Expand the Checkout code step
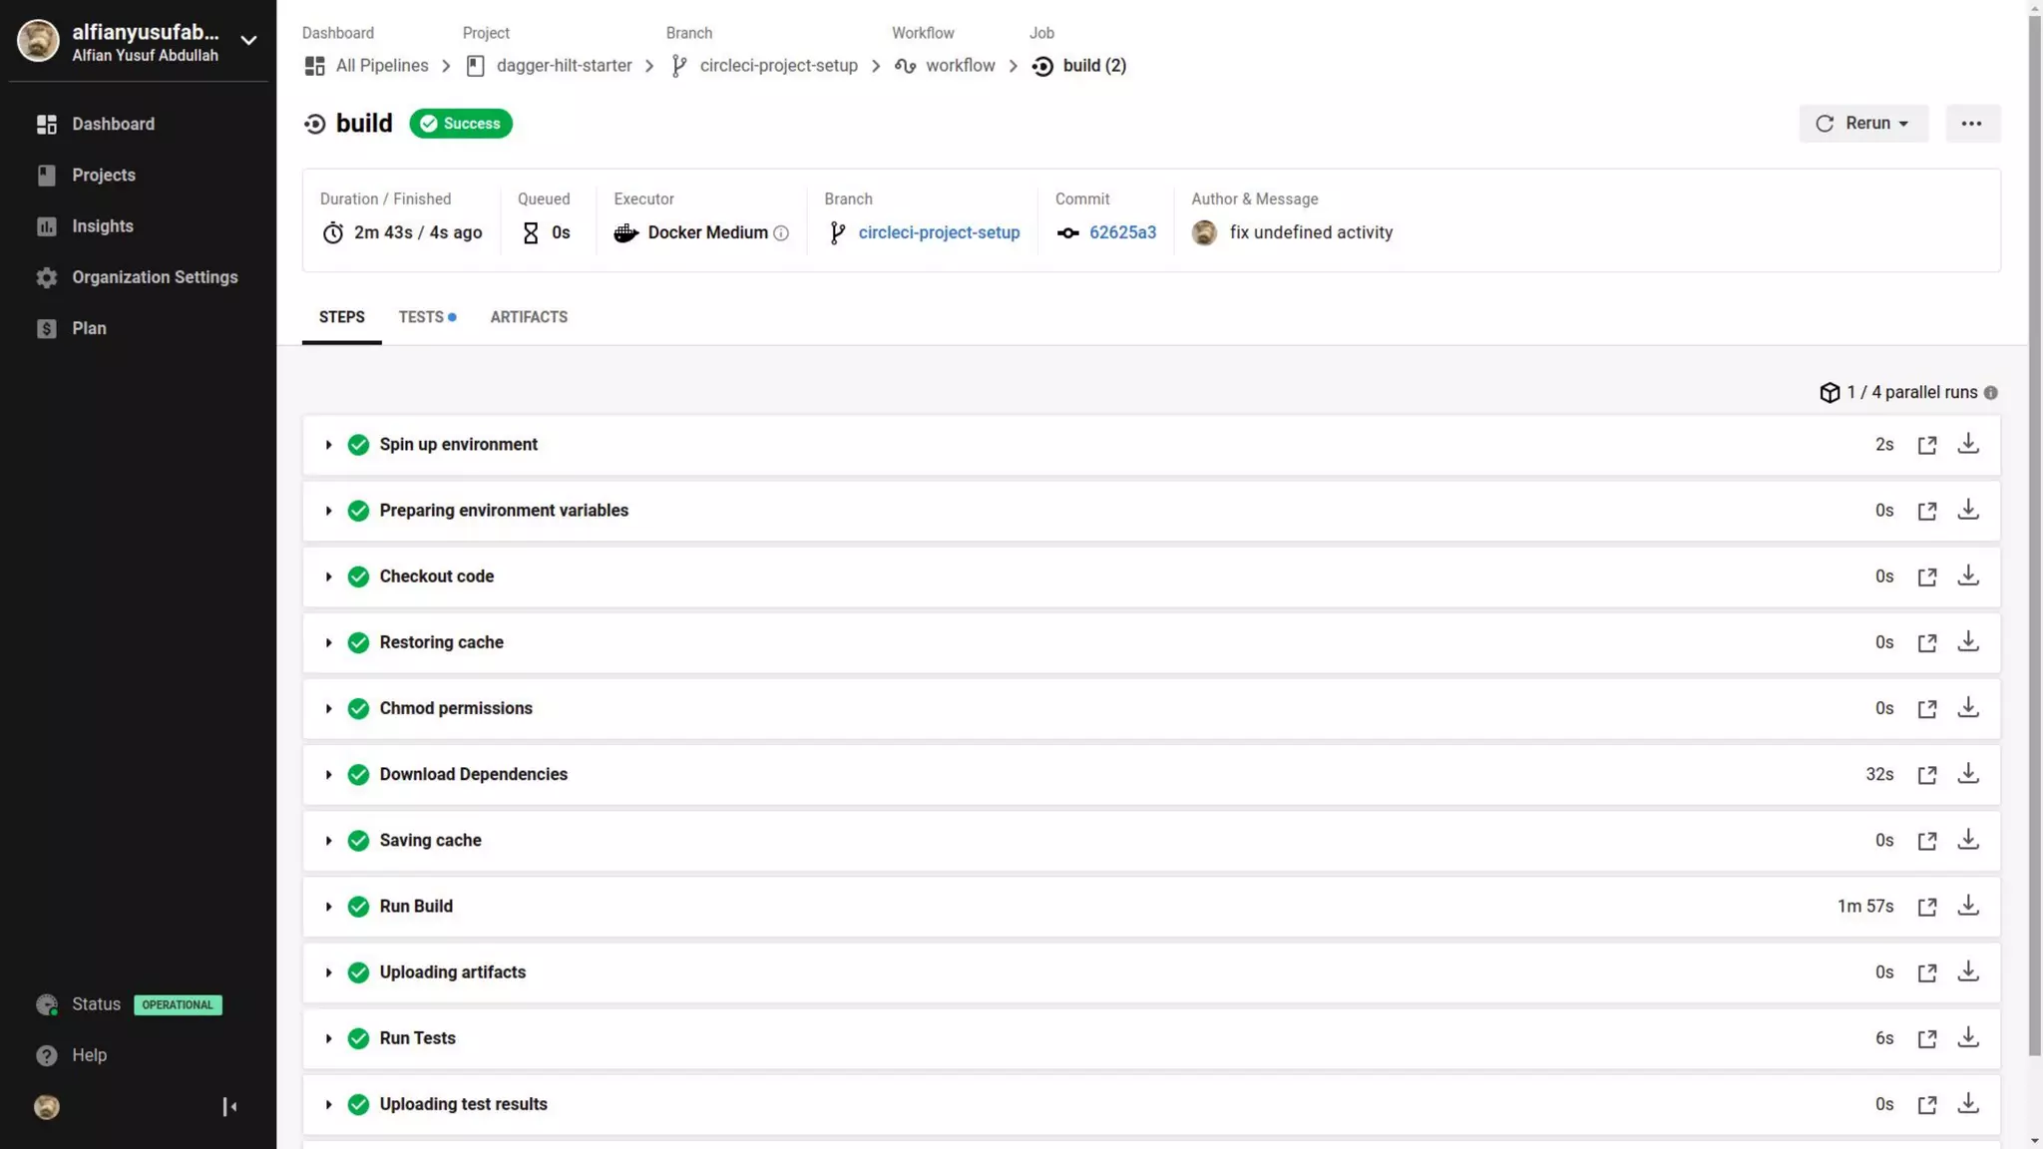This screenshot has width=2043, height=1149. pos(328,576)
